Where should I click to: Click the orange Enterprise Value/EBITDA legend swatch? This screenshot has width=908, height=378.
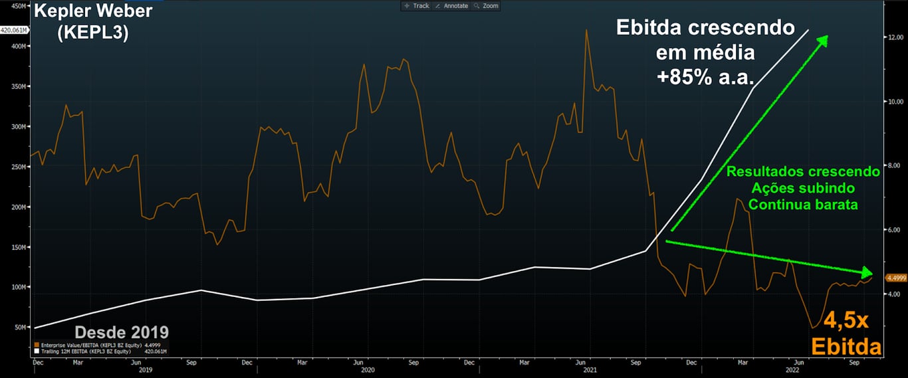[x=36, y=345]
